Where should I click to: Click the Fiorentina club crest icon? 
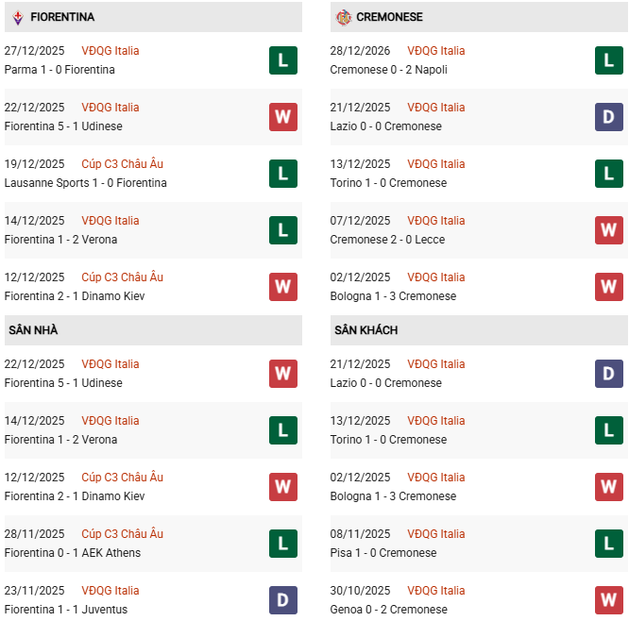tap(17, 17)
